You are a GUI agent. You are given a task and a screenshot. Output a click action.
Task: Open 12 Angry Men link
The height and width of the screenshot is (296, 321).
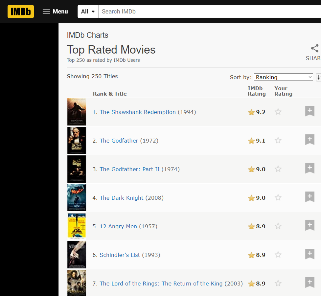click(x=118, y=226)
